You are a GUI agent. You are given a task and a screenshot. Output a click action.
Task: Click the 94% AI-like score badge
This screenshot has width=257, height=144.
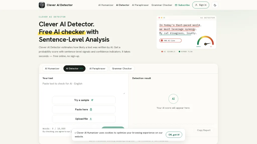170,40
